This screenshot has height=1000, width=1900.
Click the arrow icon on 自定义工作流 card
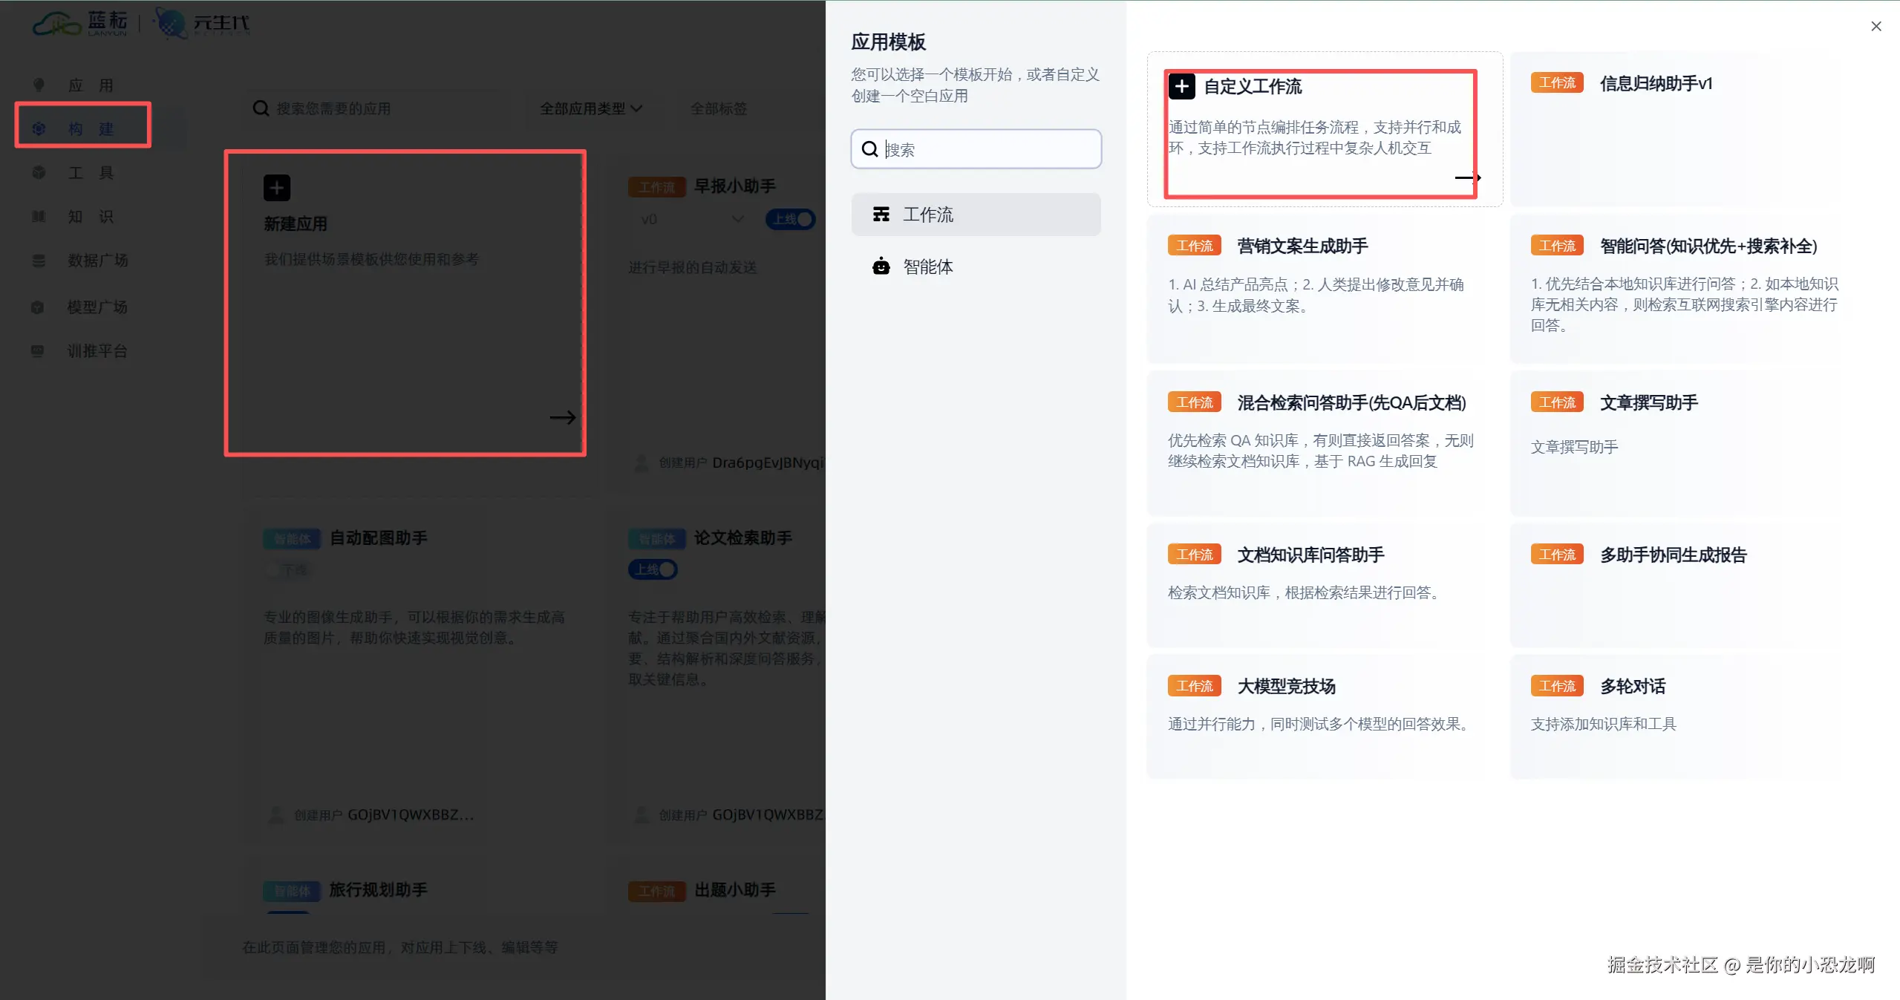pyautogui.click(x=1467, y=177)
